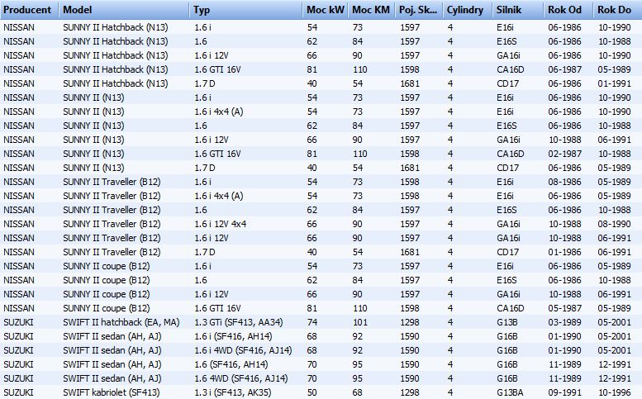Select engine code 'G13B' in hatchback row
This screenshot has height=399, width=642.
click(x=506, y=322)
